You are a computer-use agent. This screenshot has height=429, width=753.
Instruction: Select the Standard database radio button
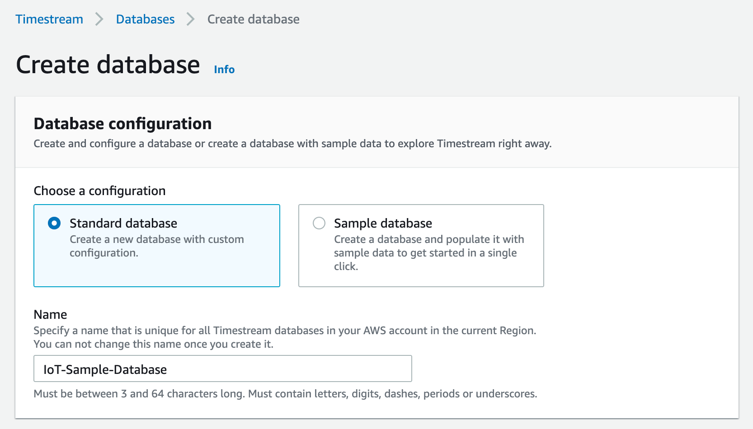pyautogui.click(x=53, y=223)
